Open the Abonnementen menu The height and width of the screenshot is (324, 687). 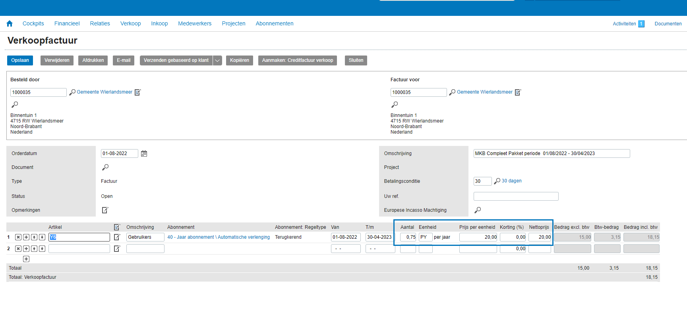(x=274, y=24)
